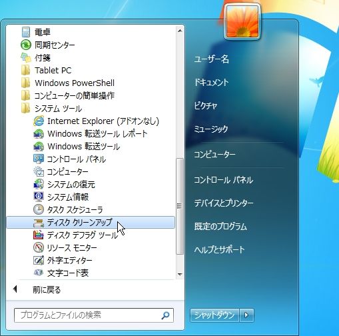Open the 電卓 calculator icon
Screen dimensions: 339x336
tap(26, 32)
